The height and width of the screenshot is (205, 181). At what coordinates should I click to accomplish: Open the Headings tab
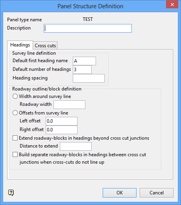coord(20,45)
